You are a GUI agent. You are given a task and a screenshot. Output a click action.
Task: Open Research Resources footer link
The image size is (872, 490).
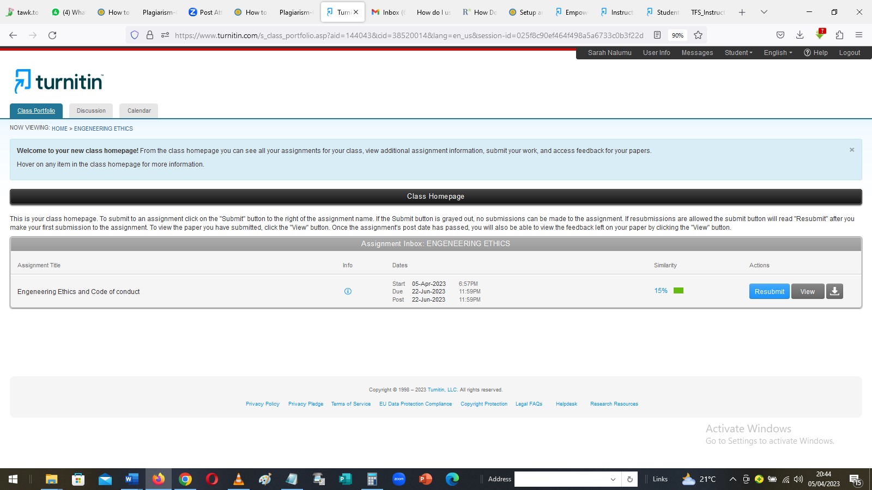[614, 404]
